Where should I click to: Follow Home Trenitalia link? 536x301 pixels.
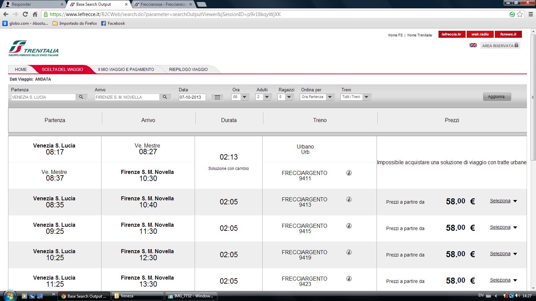point(419,35)
